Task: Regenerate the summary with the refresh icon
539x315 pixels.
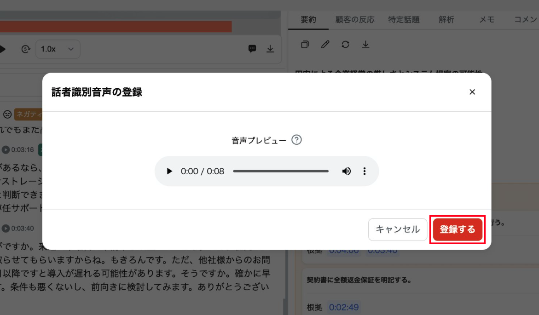Action: [345, 45]
